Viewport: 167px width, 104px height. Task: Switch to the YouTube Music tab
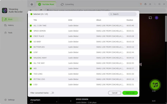(x=46, y=4)
